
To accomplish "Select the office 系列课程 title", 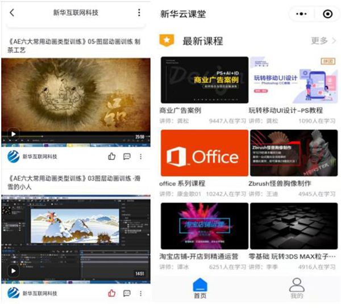I will [x=182, y=184].
